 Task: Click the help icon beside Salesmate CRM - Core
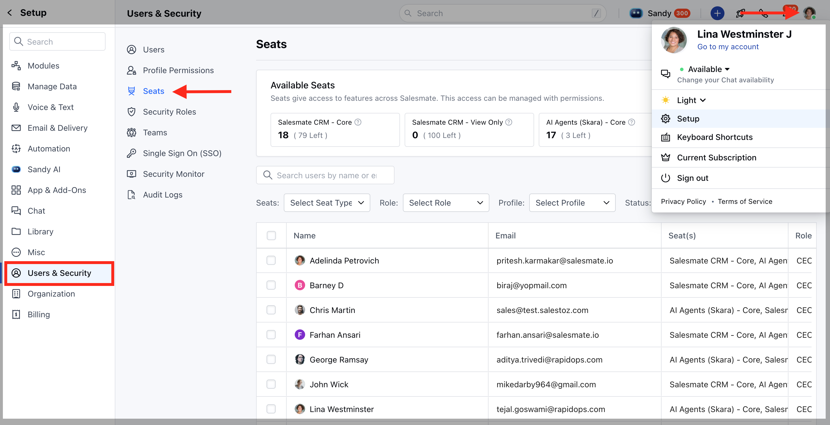(358, 122)
